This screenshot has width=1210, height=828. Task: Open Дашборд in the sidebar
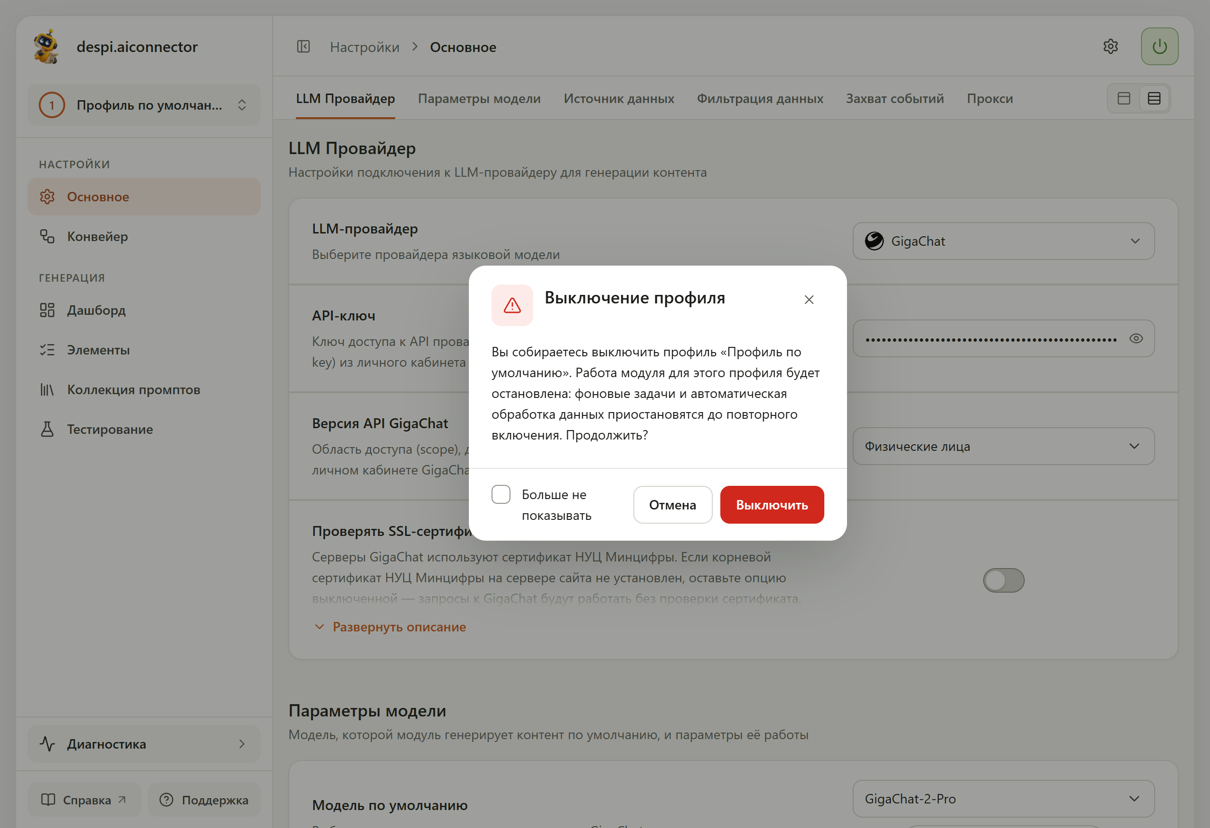[x=144, y=310]
